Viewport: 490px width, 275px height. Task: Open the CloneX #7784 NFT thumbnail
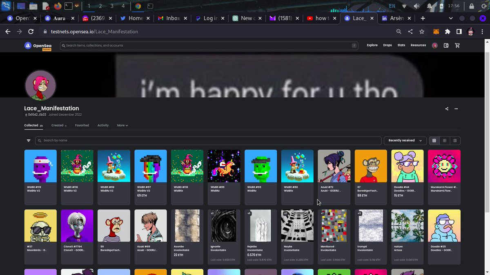[77, 226]
